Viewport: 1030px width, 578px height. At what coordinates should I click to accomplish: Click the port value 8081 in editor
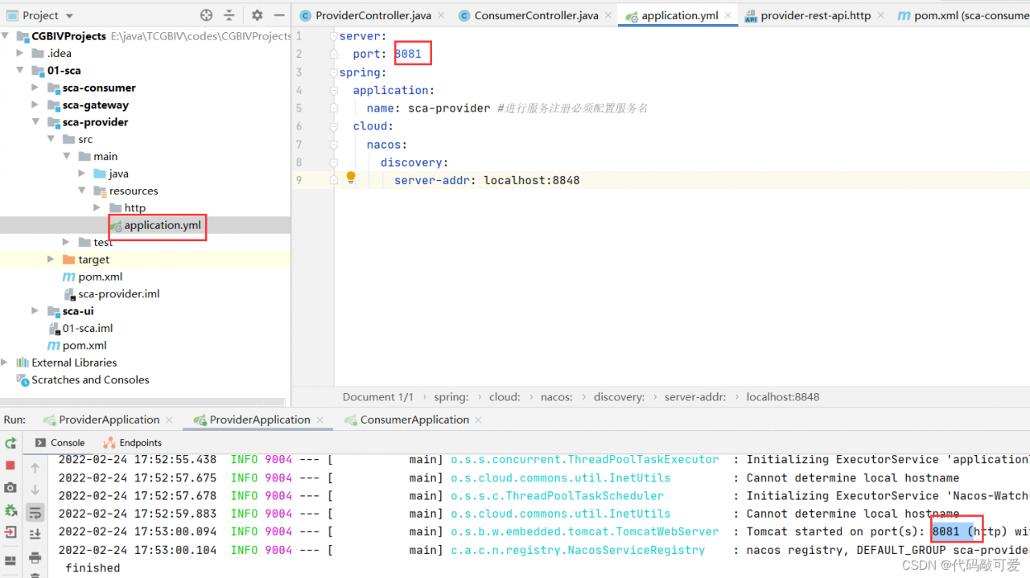[408, 54]
